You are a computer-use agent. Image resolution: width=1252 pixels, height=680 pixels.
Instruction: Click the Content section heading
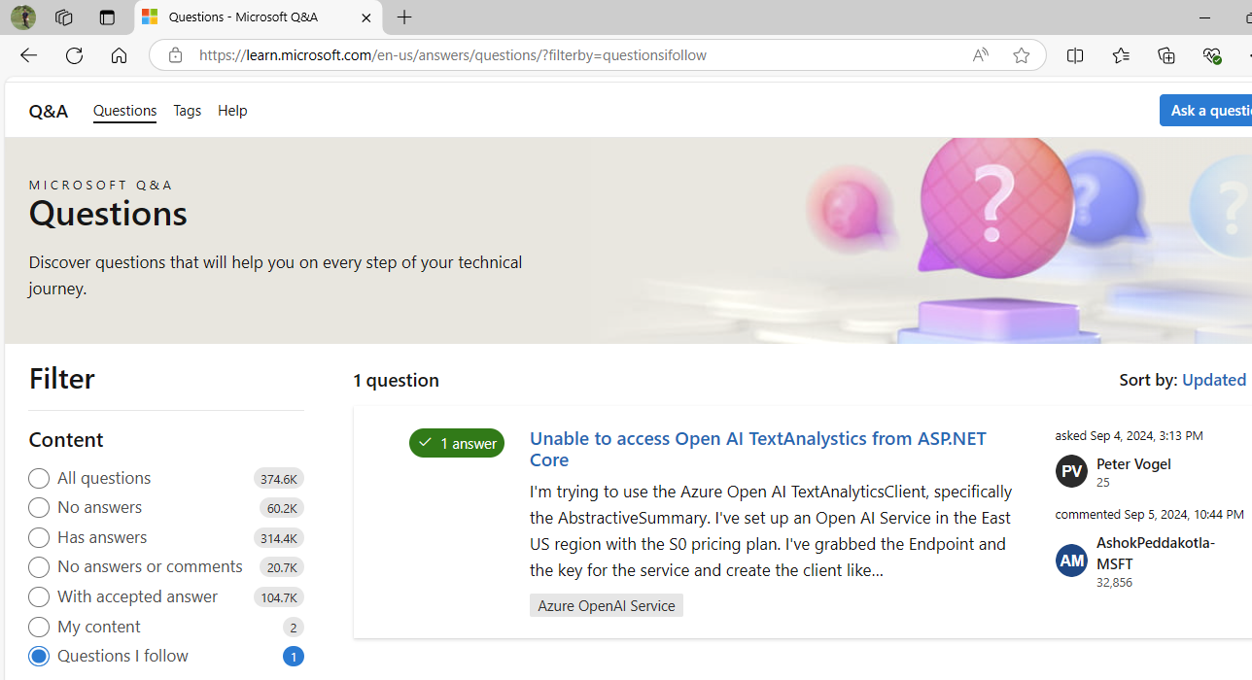click(66, 439)
